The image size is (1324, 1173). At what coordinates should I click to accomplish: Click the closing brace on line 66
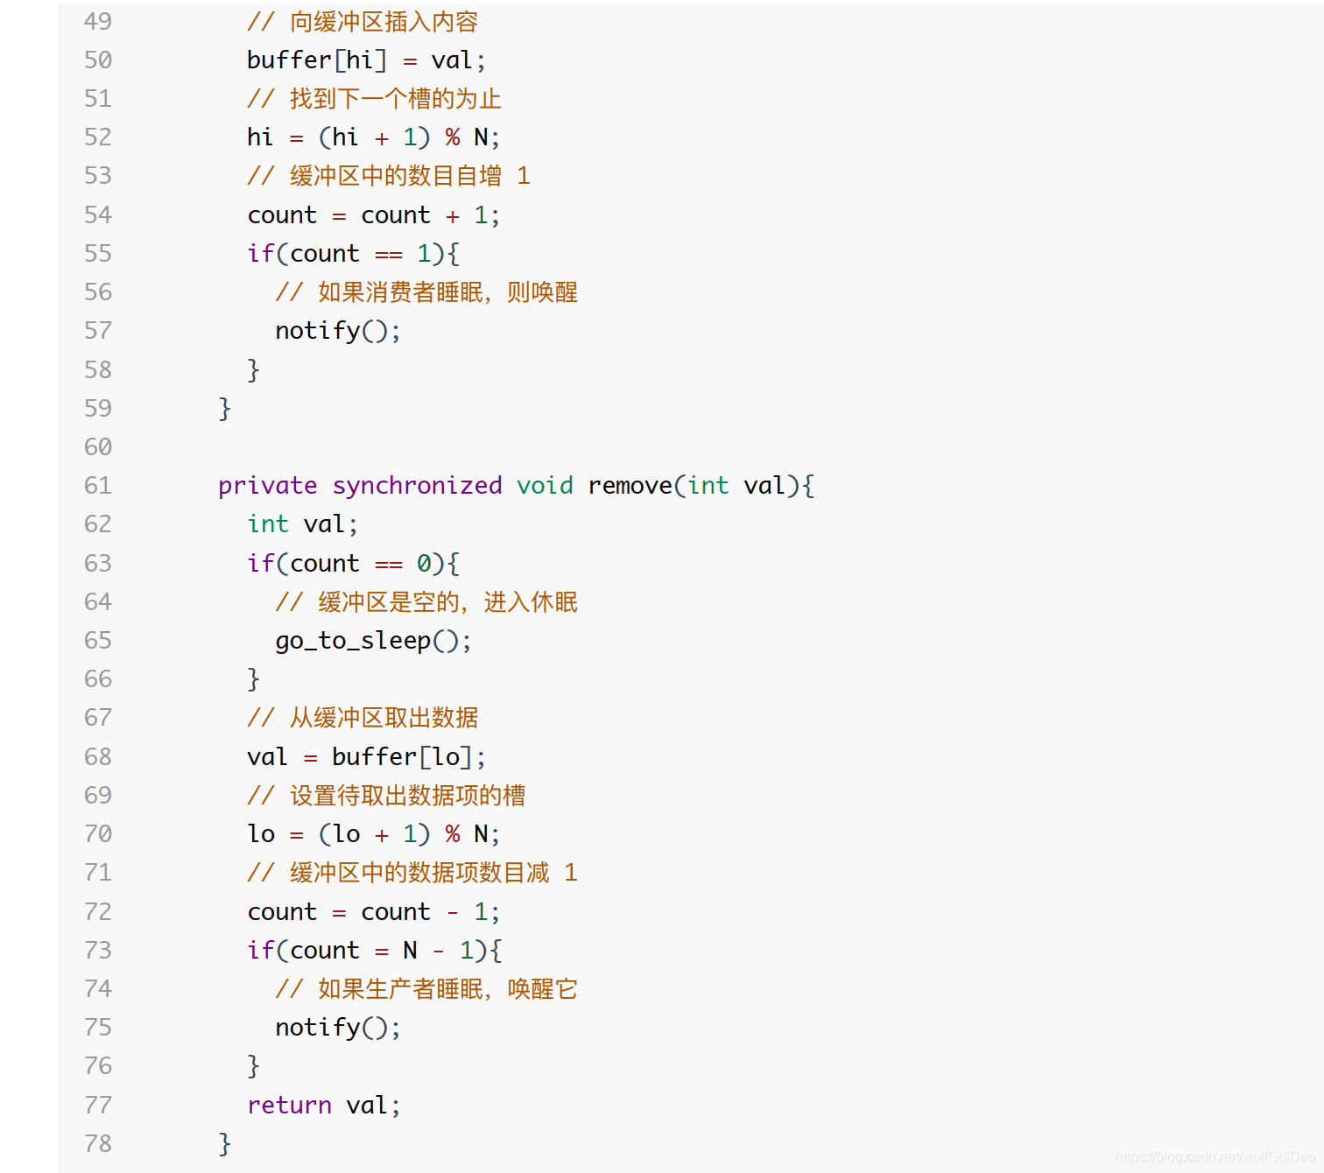(x=253, y=678)
